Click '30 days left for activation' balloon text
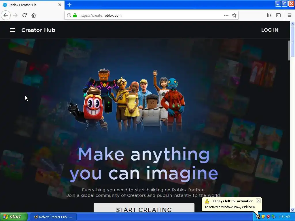The image size is (295, 221). [232, 201]
